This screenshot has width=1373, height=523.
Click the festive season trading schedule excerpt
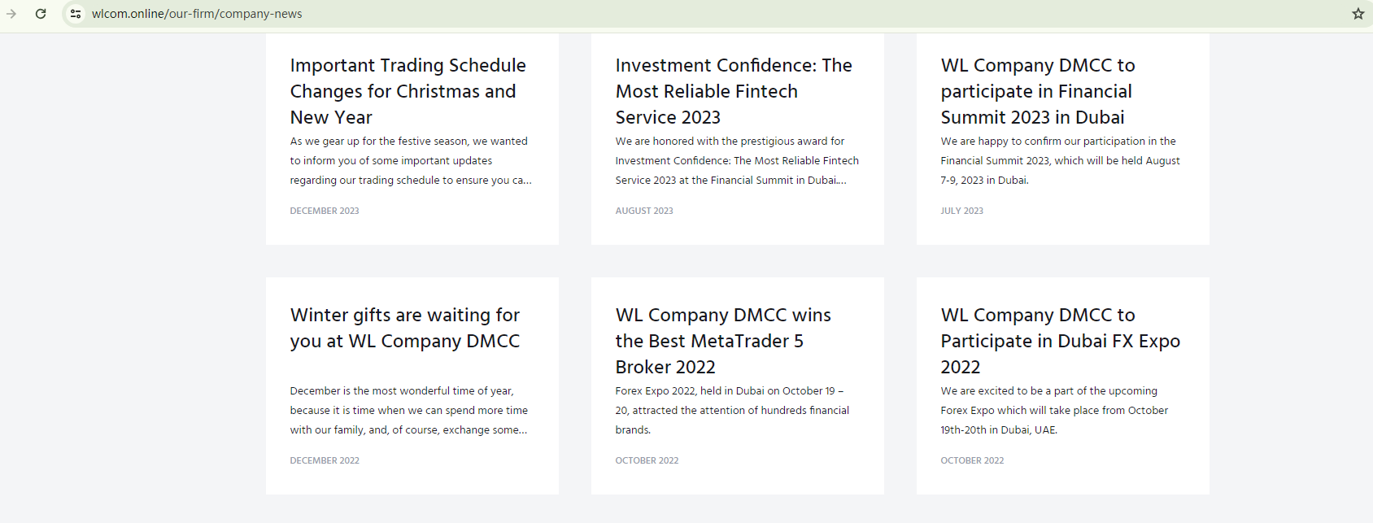coord(410,161)
